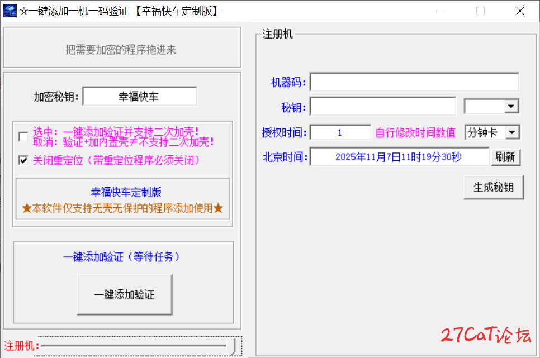Focus the 加密秘钥 text field

coord(139,96)
